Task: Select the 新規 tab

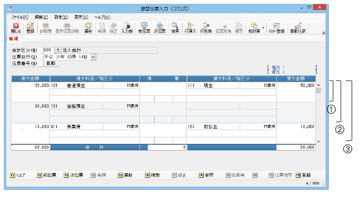Action: (14, 38)
